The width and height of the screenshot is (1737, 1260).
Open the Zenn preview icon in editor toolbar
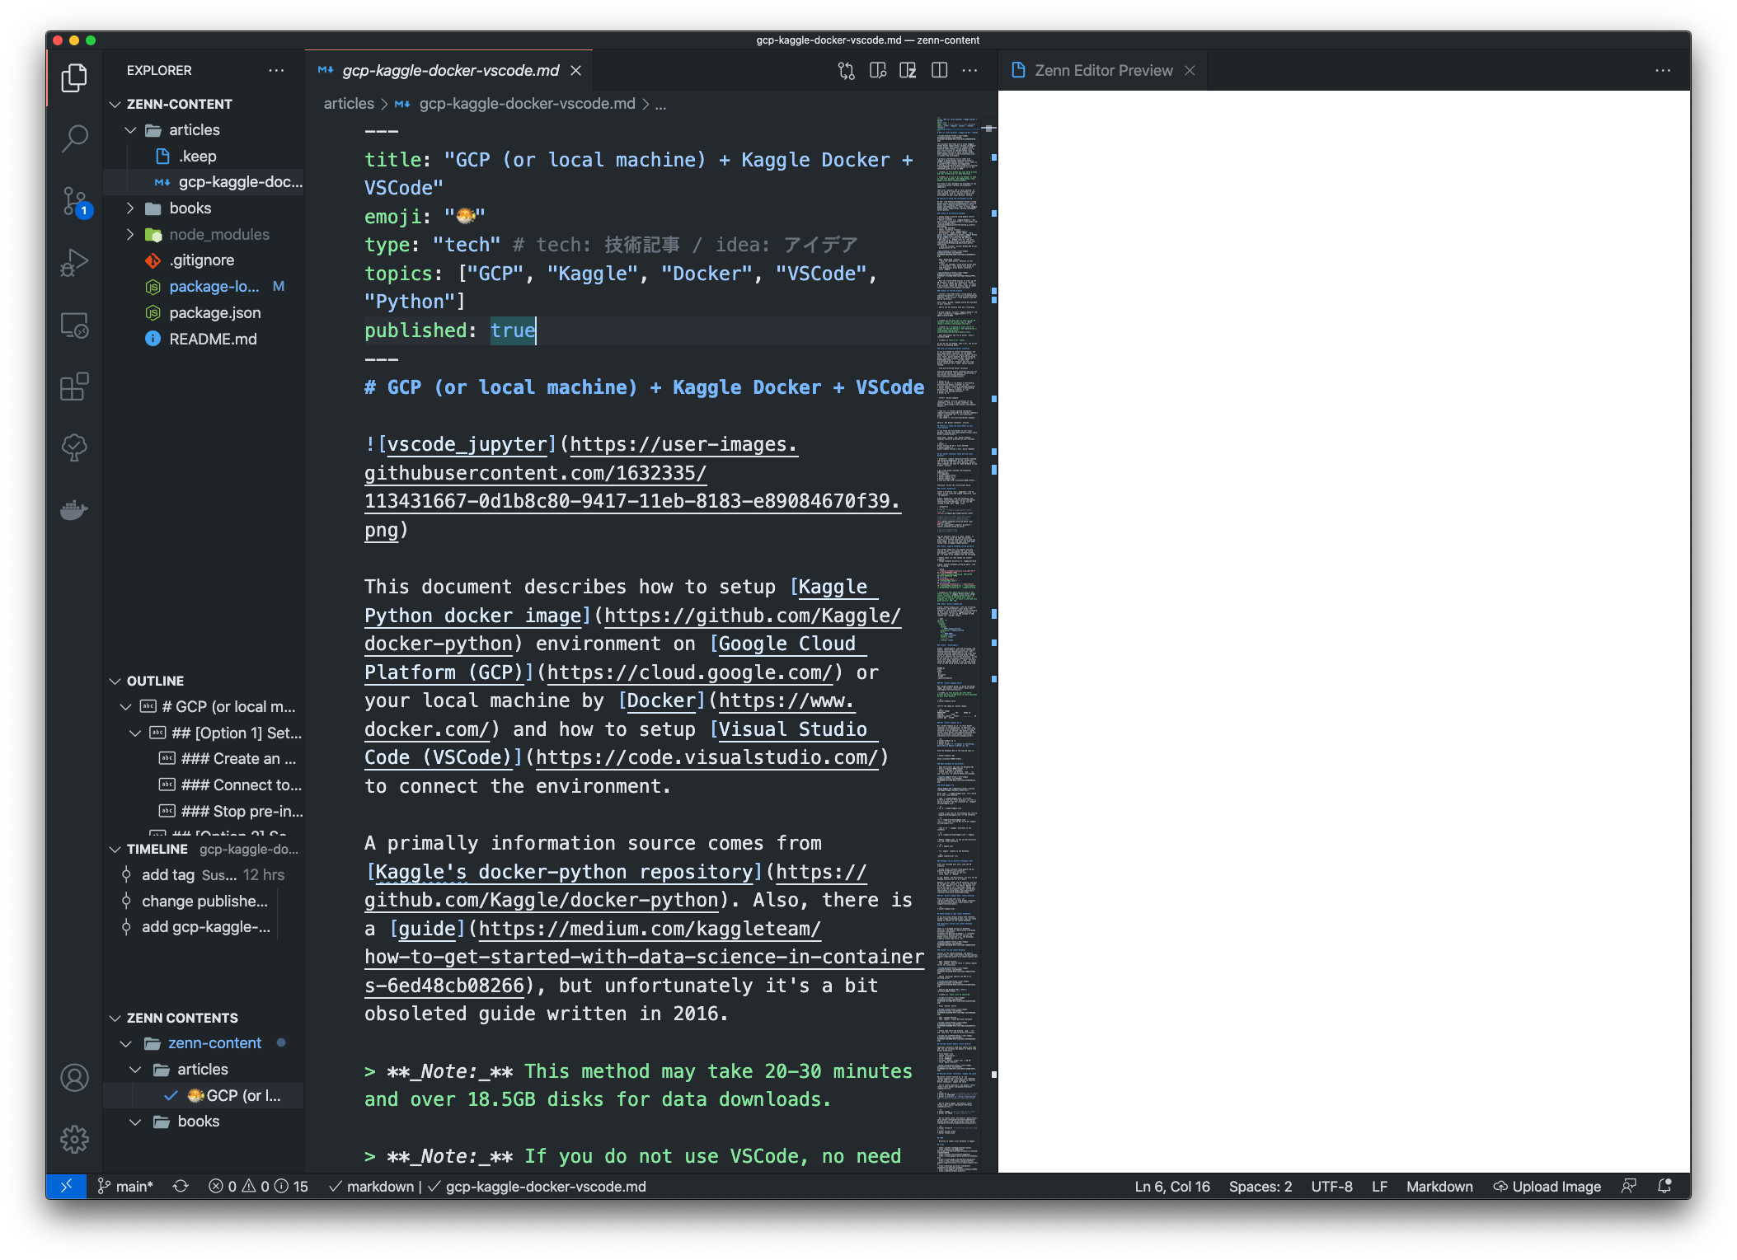pyautogui.click(x=908, y=71)
